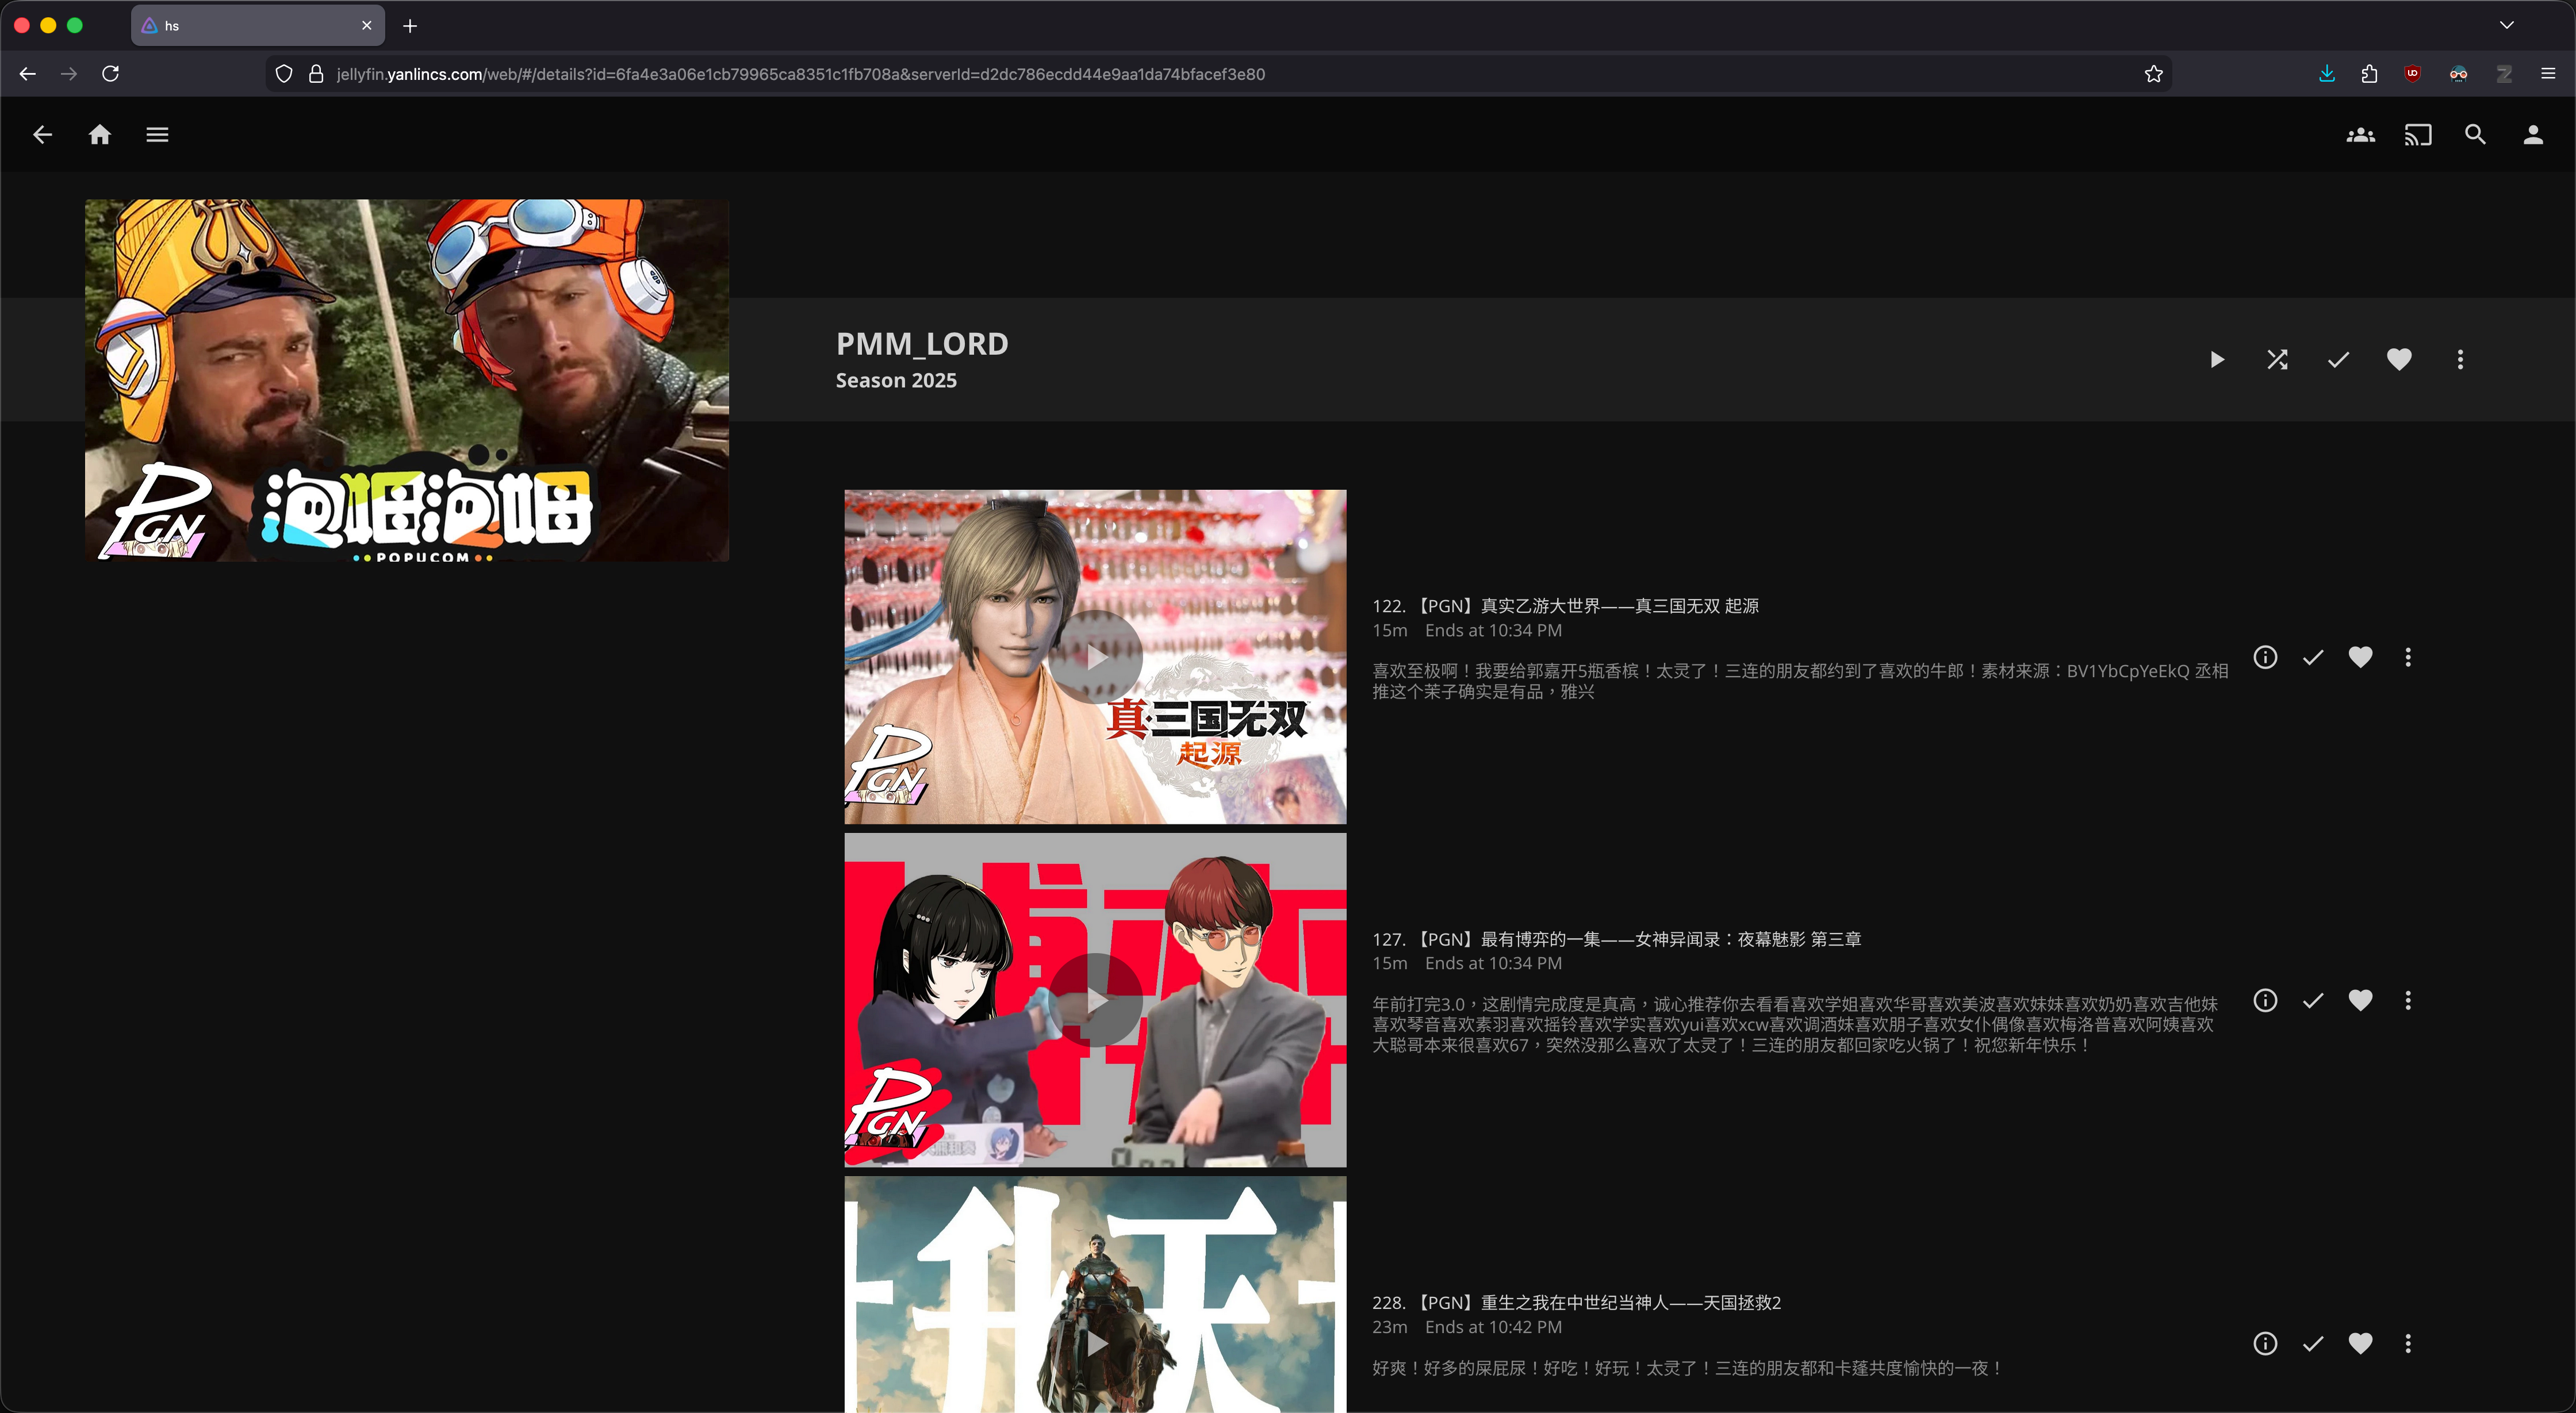Open SyncPlay group icon

pyautogui.click(x=2360, y=135)
